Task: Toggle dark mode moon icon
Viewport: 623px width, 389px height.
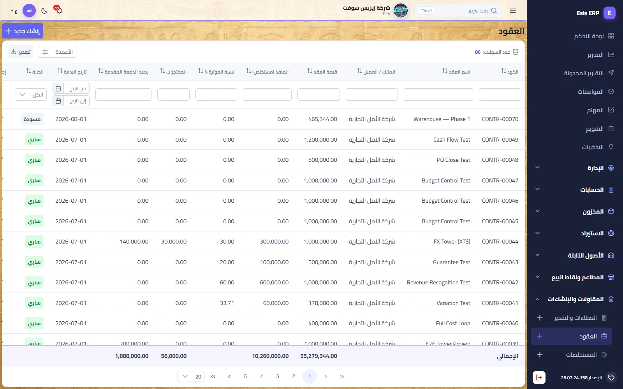Action: click(44, 11)
